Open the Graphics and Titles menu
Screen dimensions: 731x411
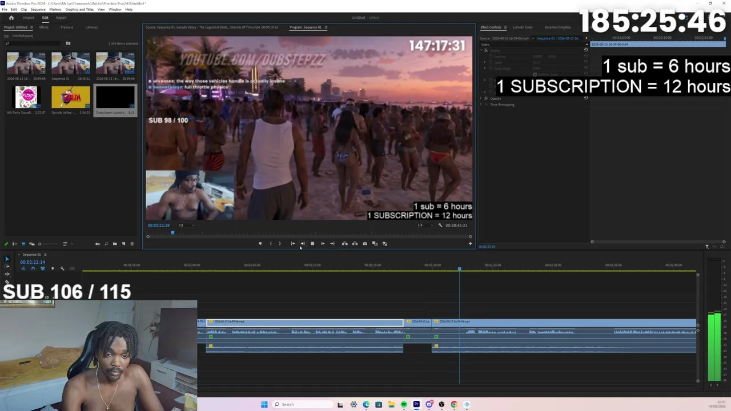click(79, 10)
